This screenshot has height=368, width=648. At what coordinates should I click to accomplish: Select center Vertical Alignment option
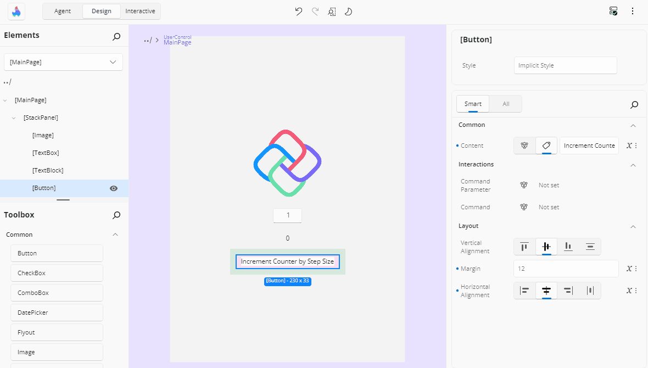click(x=546, y=247)
